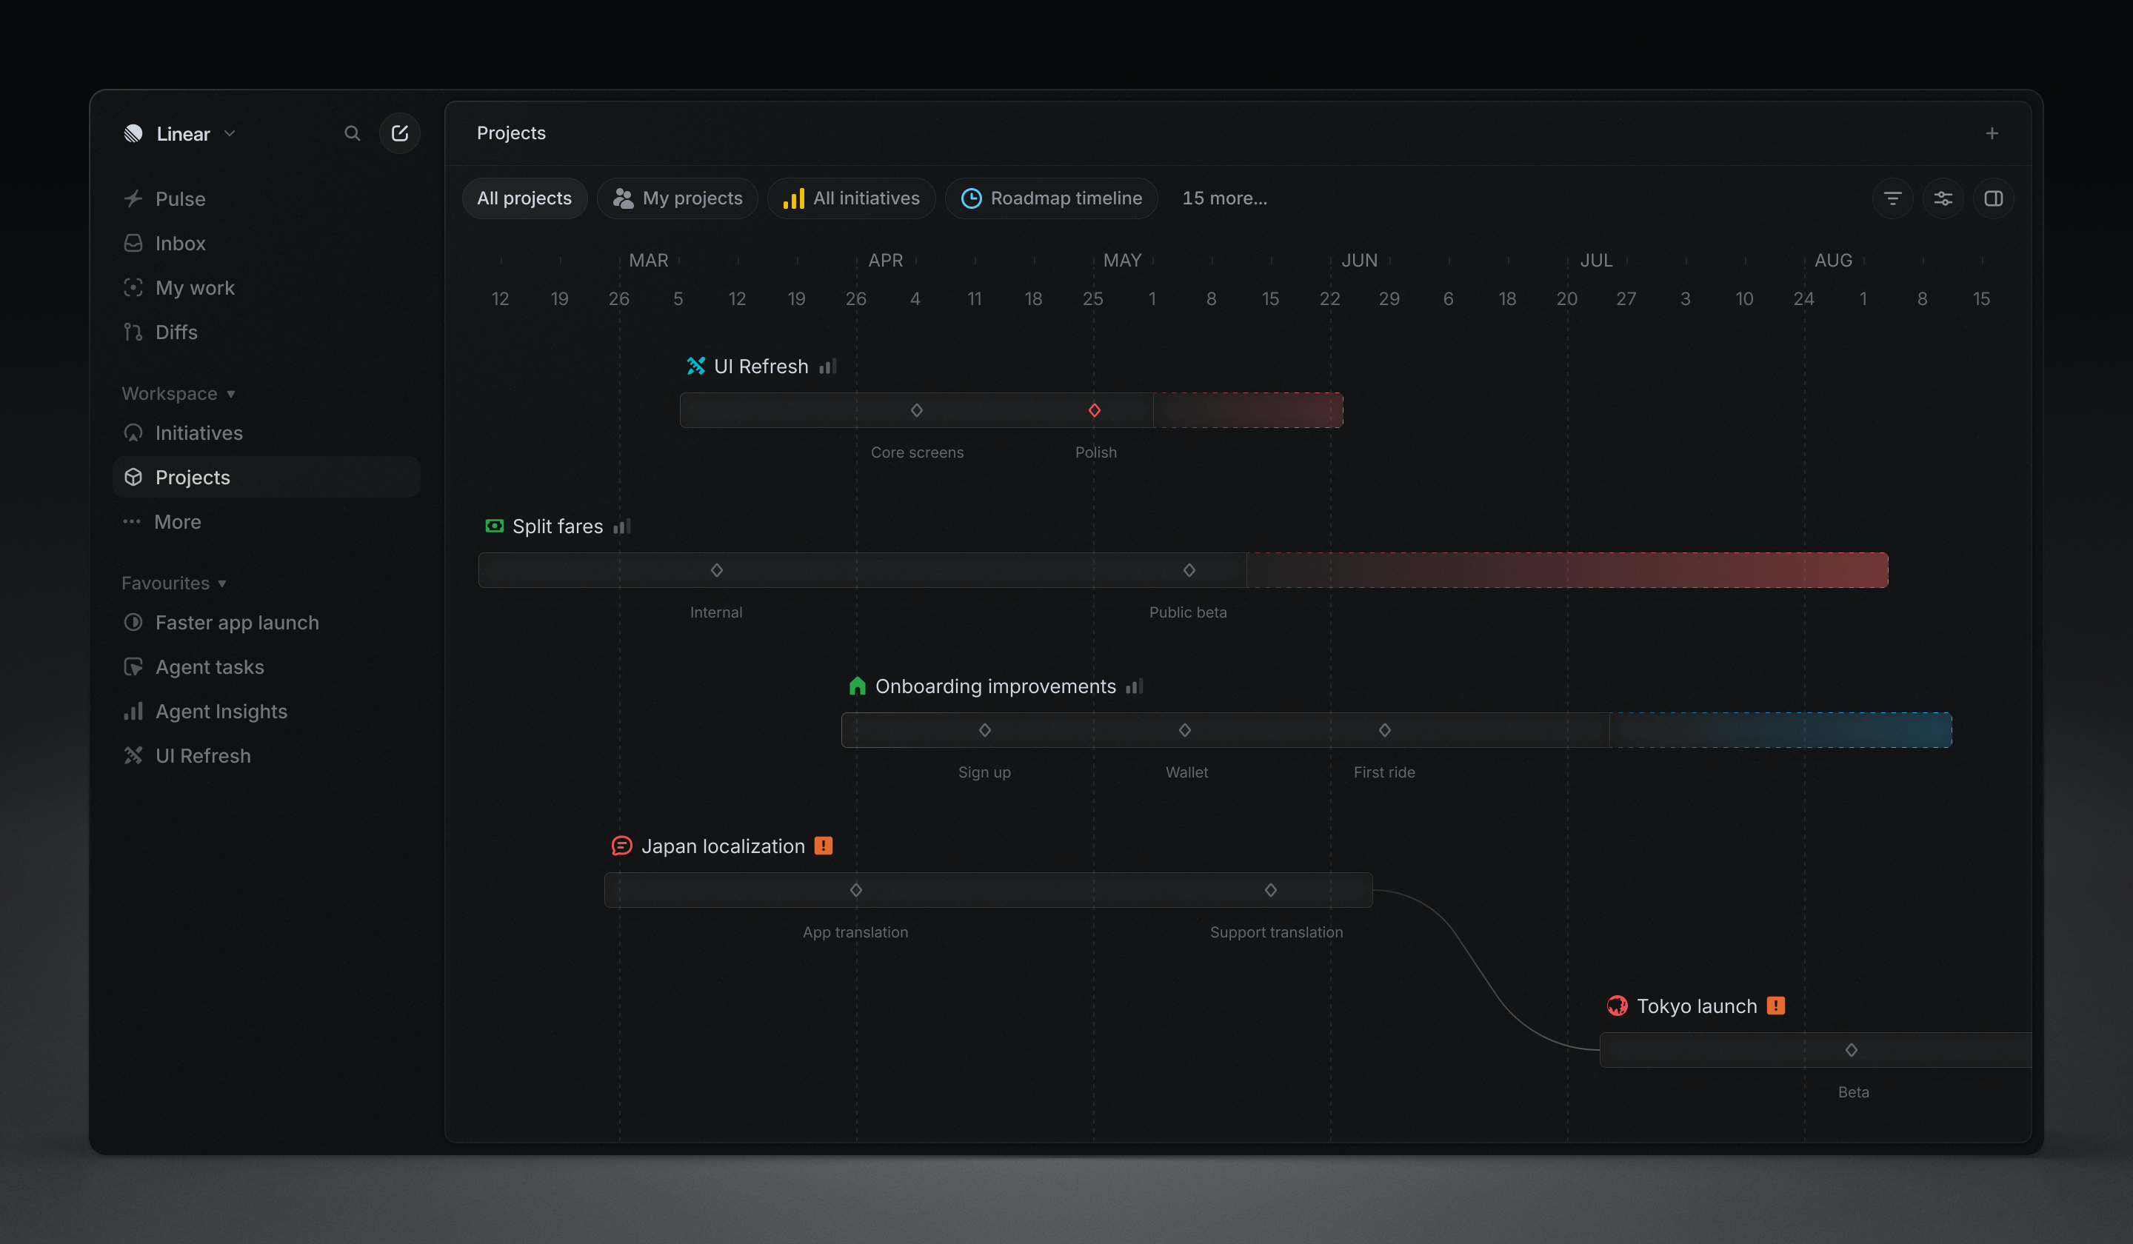Image resolution: width=2133 pixels, height=1244 pixels.
Task: Open Faster app launch favourite
Action: (x=266, y=622)
